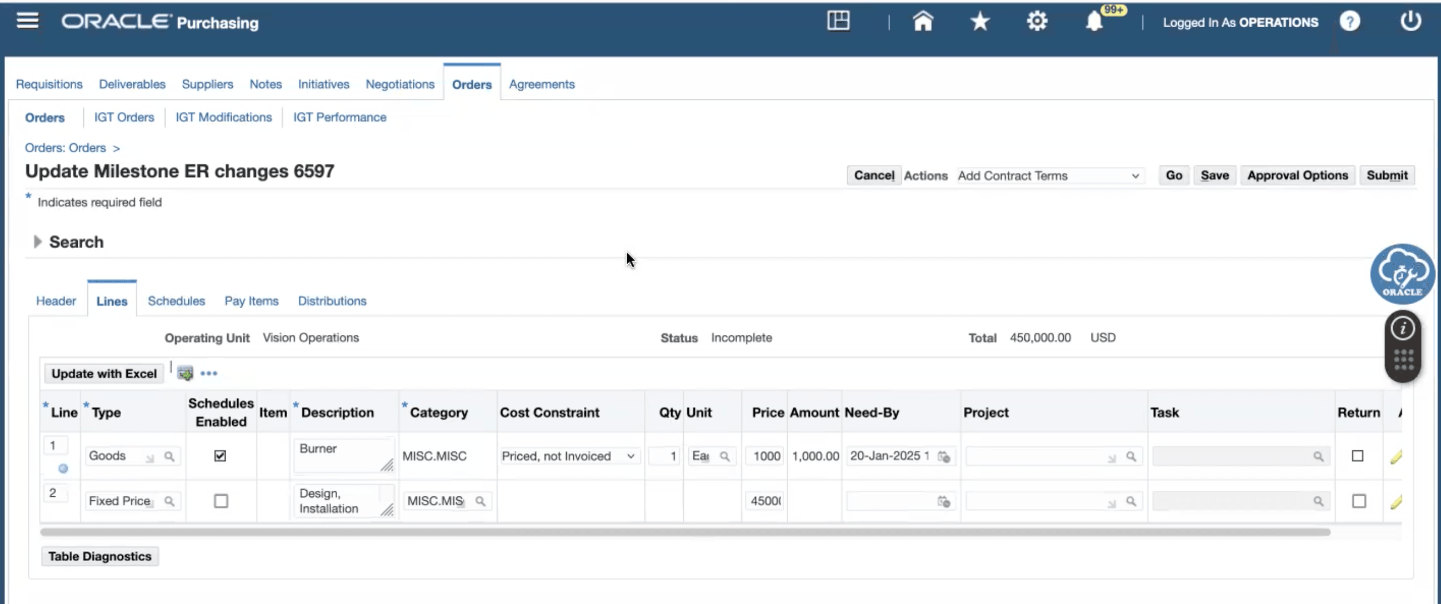The width and height of the screenshot is (1441, 604).
Task: Click the export to Excel icon
Action: coord(184,373)
